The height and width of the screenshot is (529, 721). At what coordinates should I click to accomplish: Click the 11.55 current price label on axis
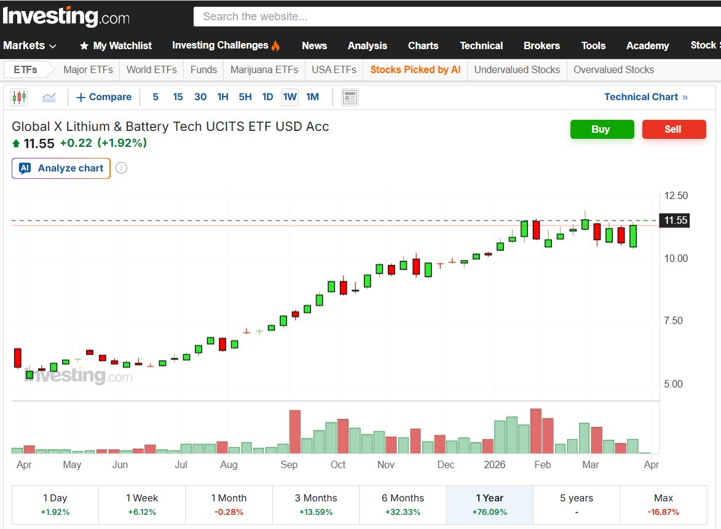click(674, 220)
